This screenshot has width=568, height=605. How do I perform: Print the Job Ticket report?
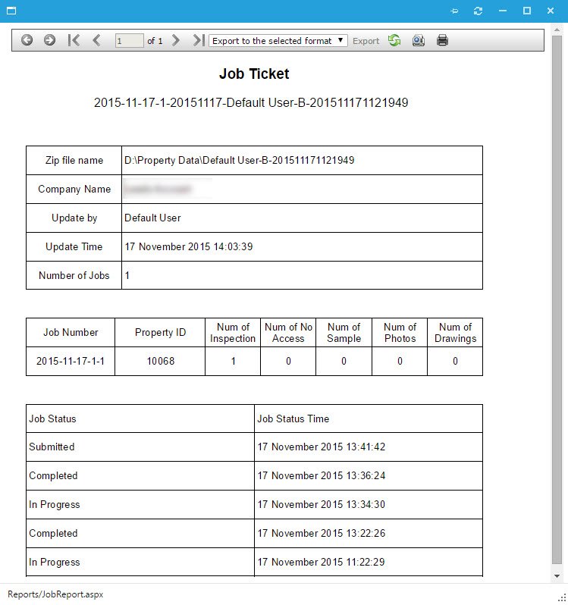(442, 40)
